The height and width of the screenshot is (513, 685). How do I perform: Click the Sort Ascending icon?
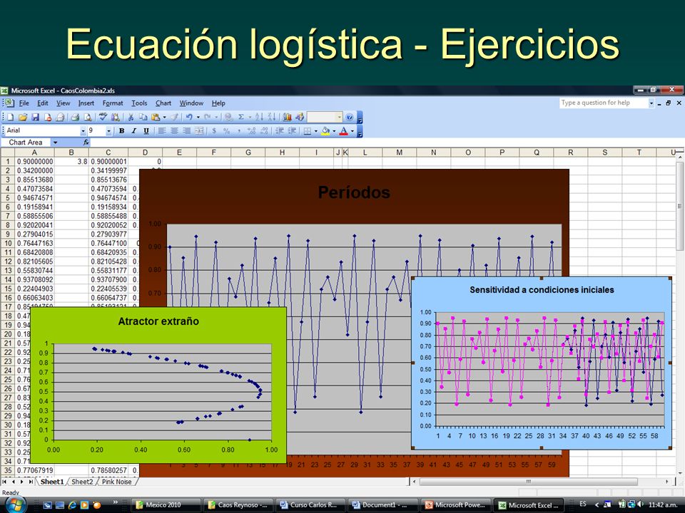pyautogui.click(x=260, y=117)
